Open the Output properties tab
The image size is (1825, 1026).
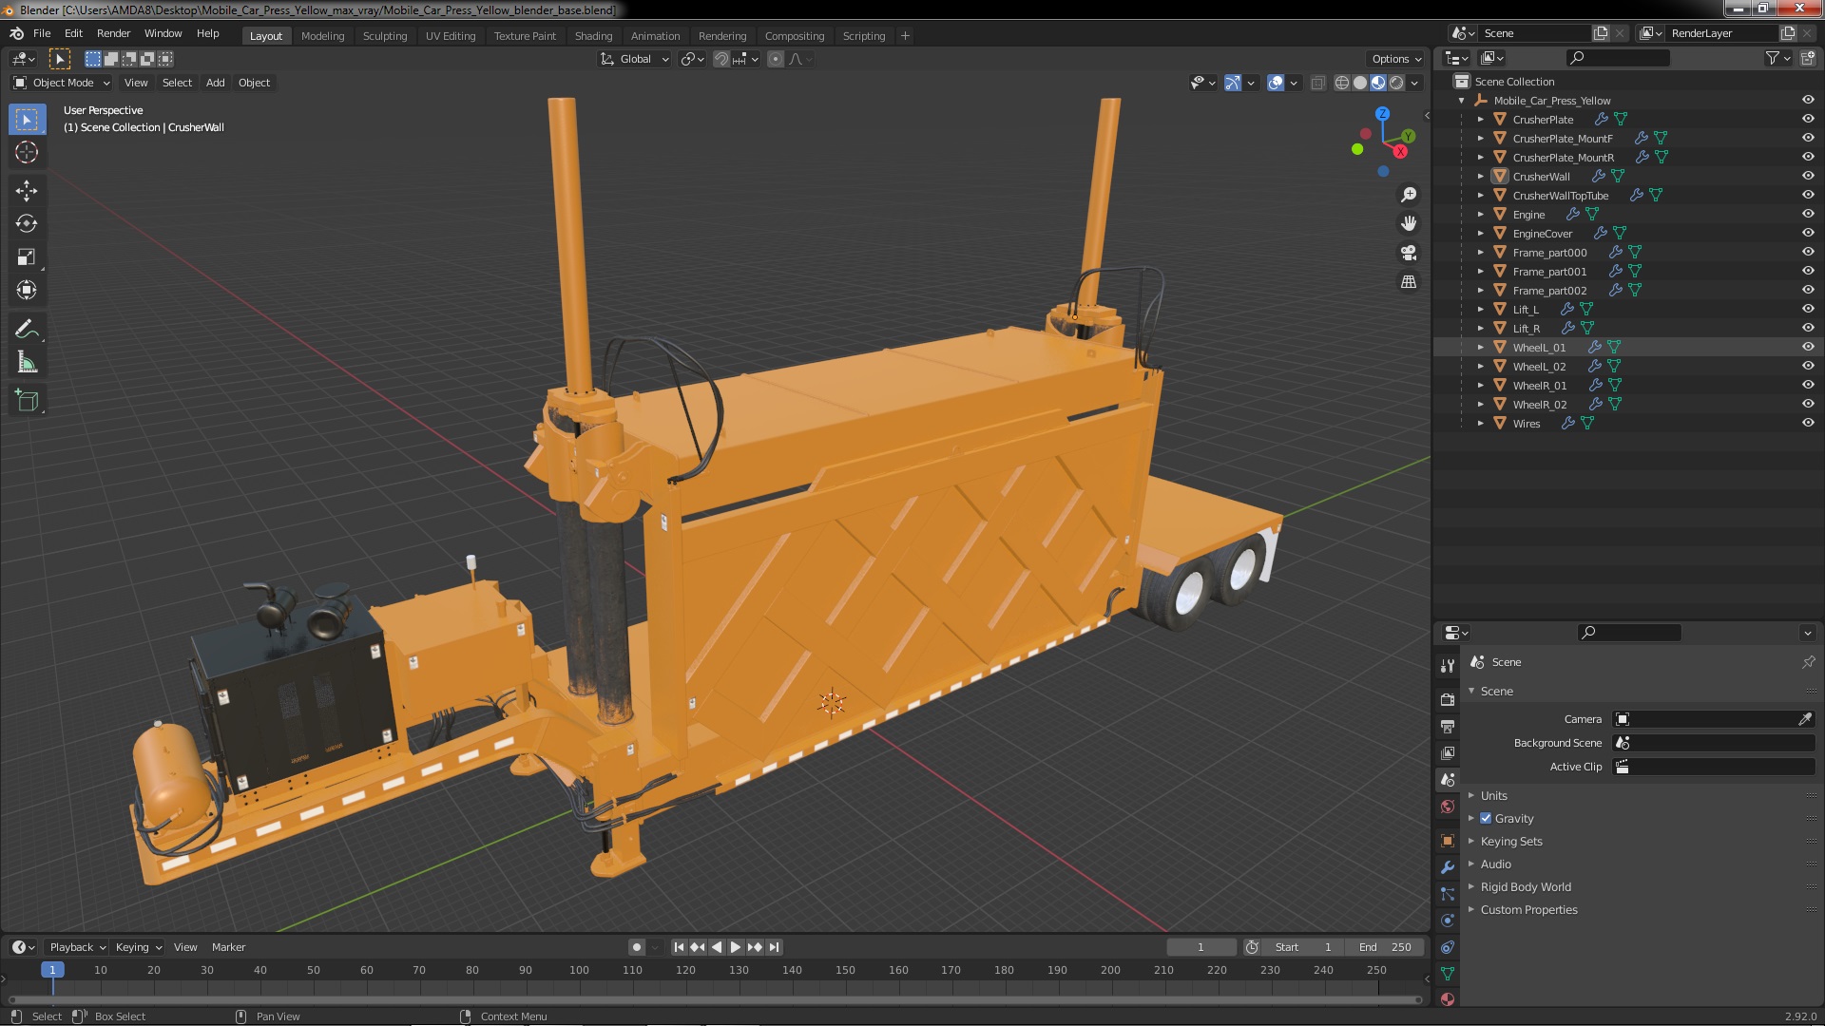(x=1448, y=726)
